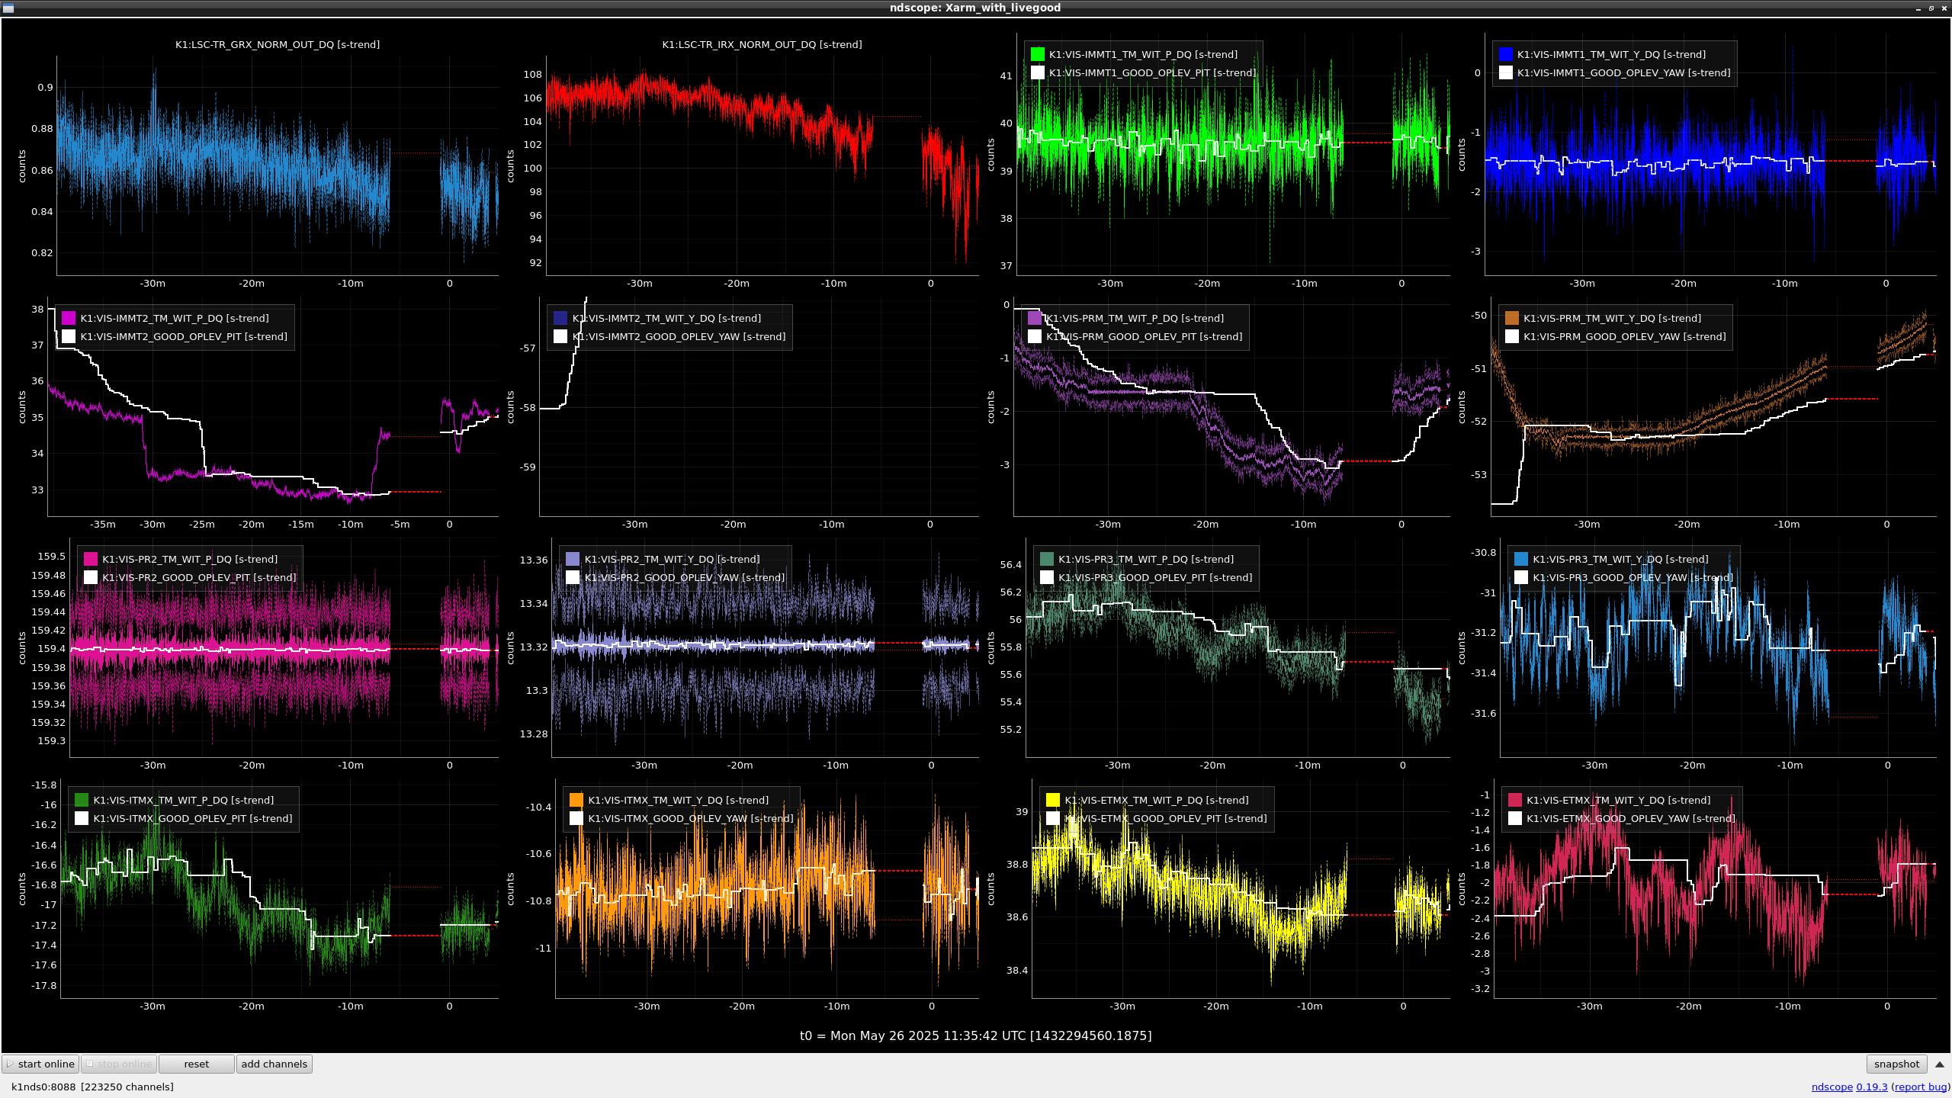Click the K1:LSC-TR_IRX_NORM_OUT_DQ plot title

click(x=762, y=44)
